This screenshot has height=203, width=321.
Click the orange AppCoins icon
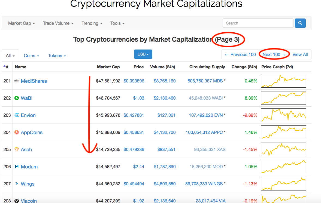[x=17, y=132]
